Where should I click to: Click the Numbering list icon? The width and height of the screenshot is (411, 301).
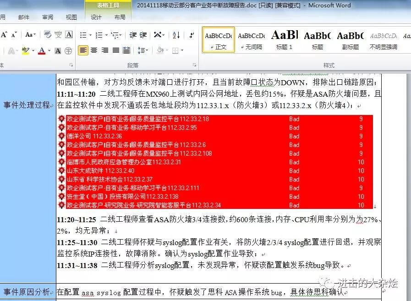tap(99, 35)
